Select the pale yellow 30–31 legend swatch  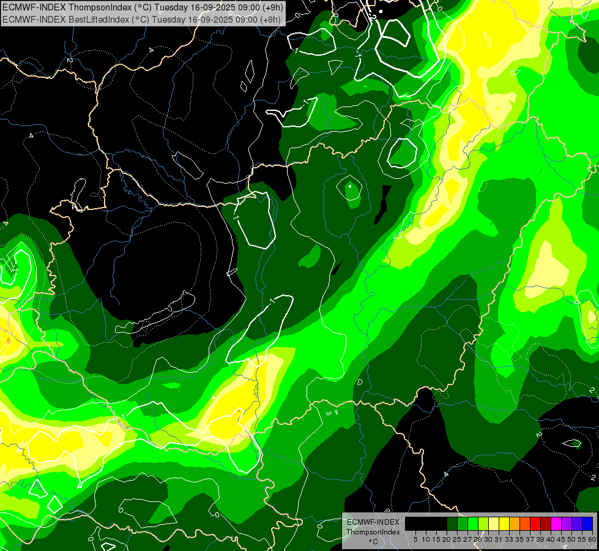tap(494, 524)
